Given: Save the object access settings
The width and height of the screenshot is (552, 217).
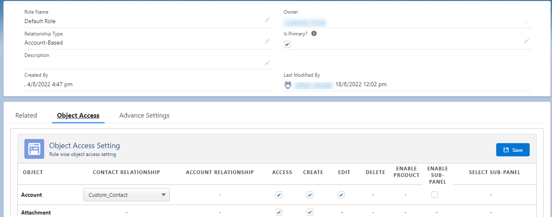Looking at the screenshot, I should pyautogui.click(x=513, y=150).
